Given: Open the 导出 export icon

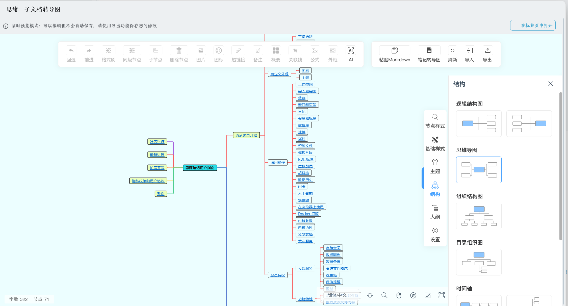Looking at the screenshot, I should (x=487, y=51).
